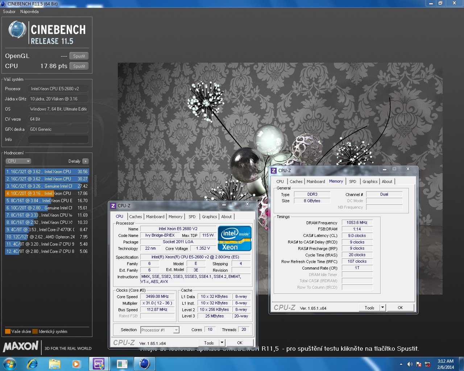Open the Nápověda menu
The height and width of the screenshot is (371, 464).
(29, 12)
